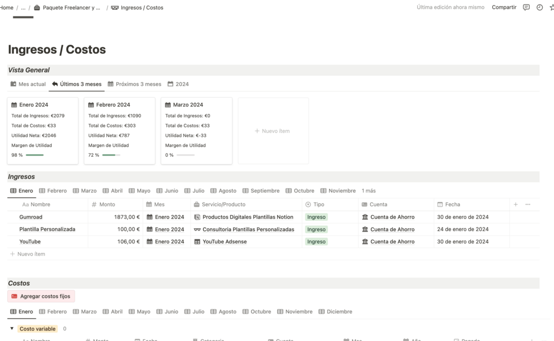This screenshot has height=341, width=554.
Task: Open the table more options ellipsis
Action: pos(528,205)
